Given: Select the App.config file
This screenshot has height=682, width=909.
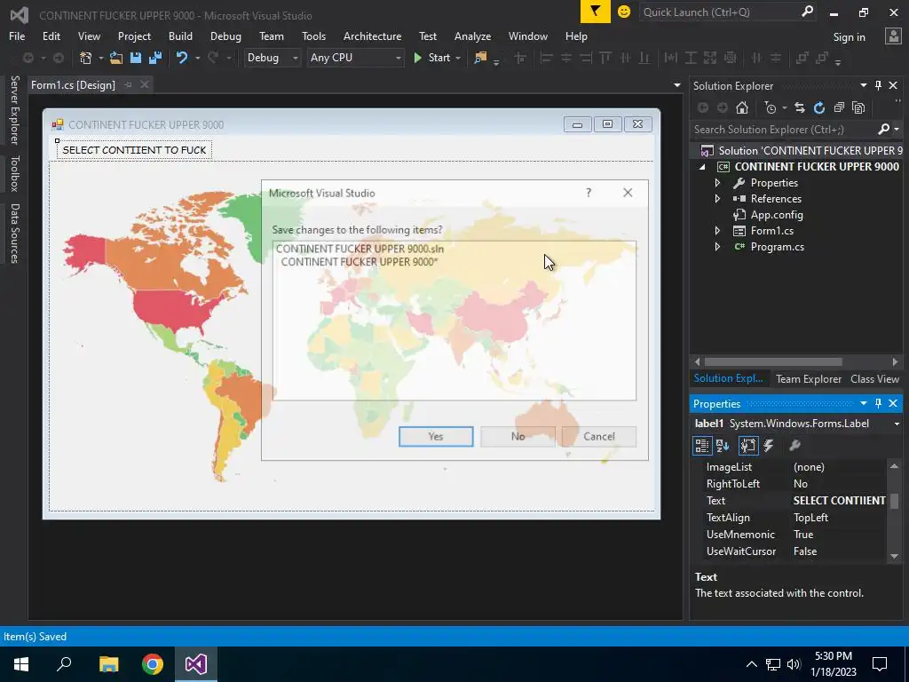Looking at the screenshot, I should tap(777, 215).
